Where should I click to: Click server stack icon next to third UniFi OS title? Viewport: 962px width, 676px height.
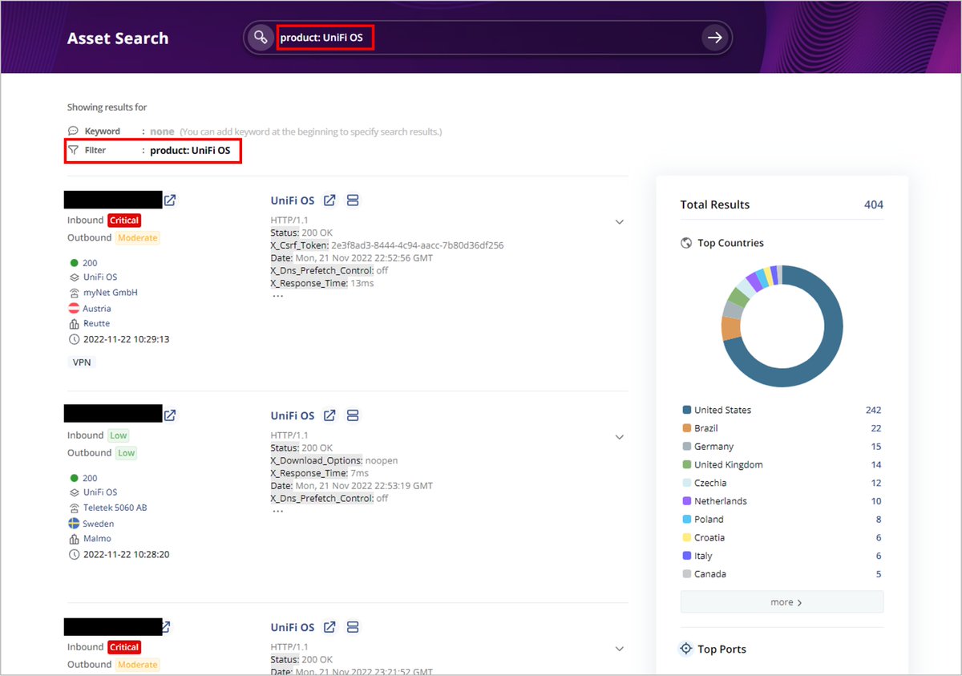[353, 627]
